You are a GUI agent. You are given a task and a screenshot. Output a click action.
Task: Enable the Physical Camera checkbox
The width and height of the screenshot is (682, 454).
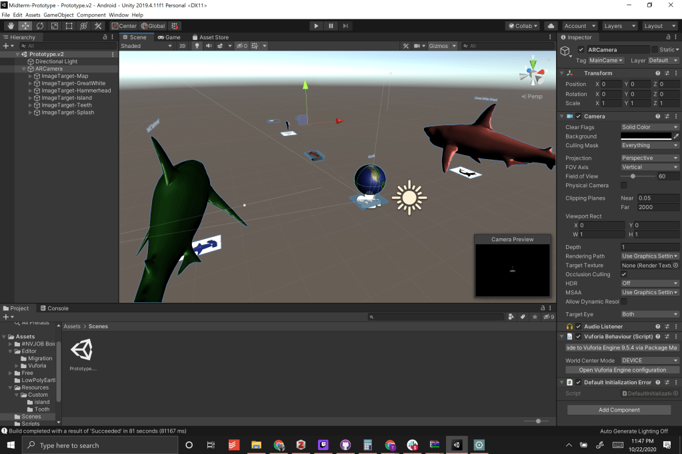624,186
